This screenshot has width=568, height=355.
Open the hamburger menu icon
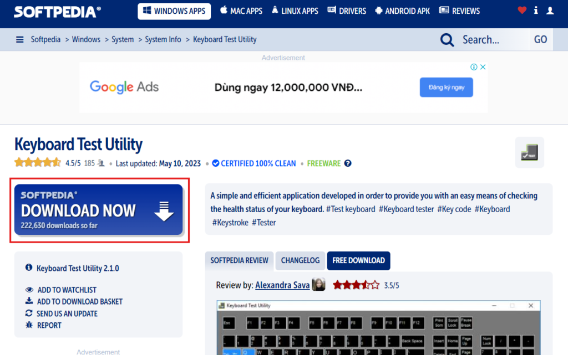(20, 39)
